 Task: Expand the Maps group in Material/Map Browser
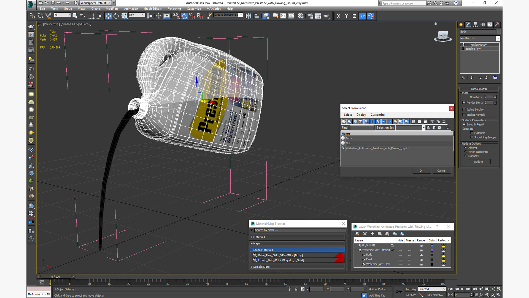[x=297, y=243]
